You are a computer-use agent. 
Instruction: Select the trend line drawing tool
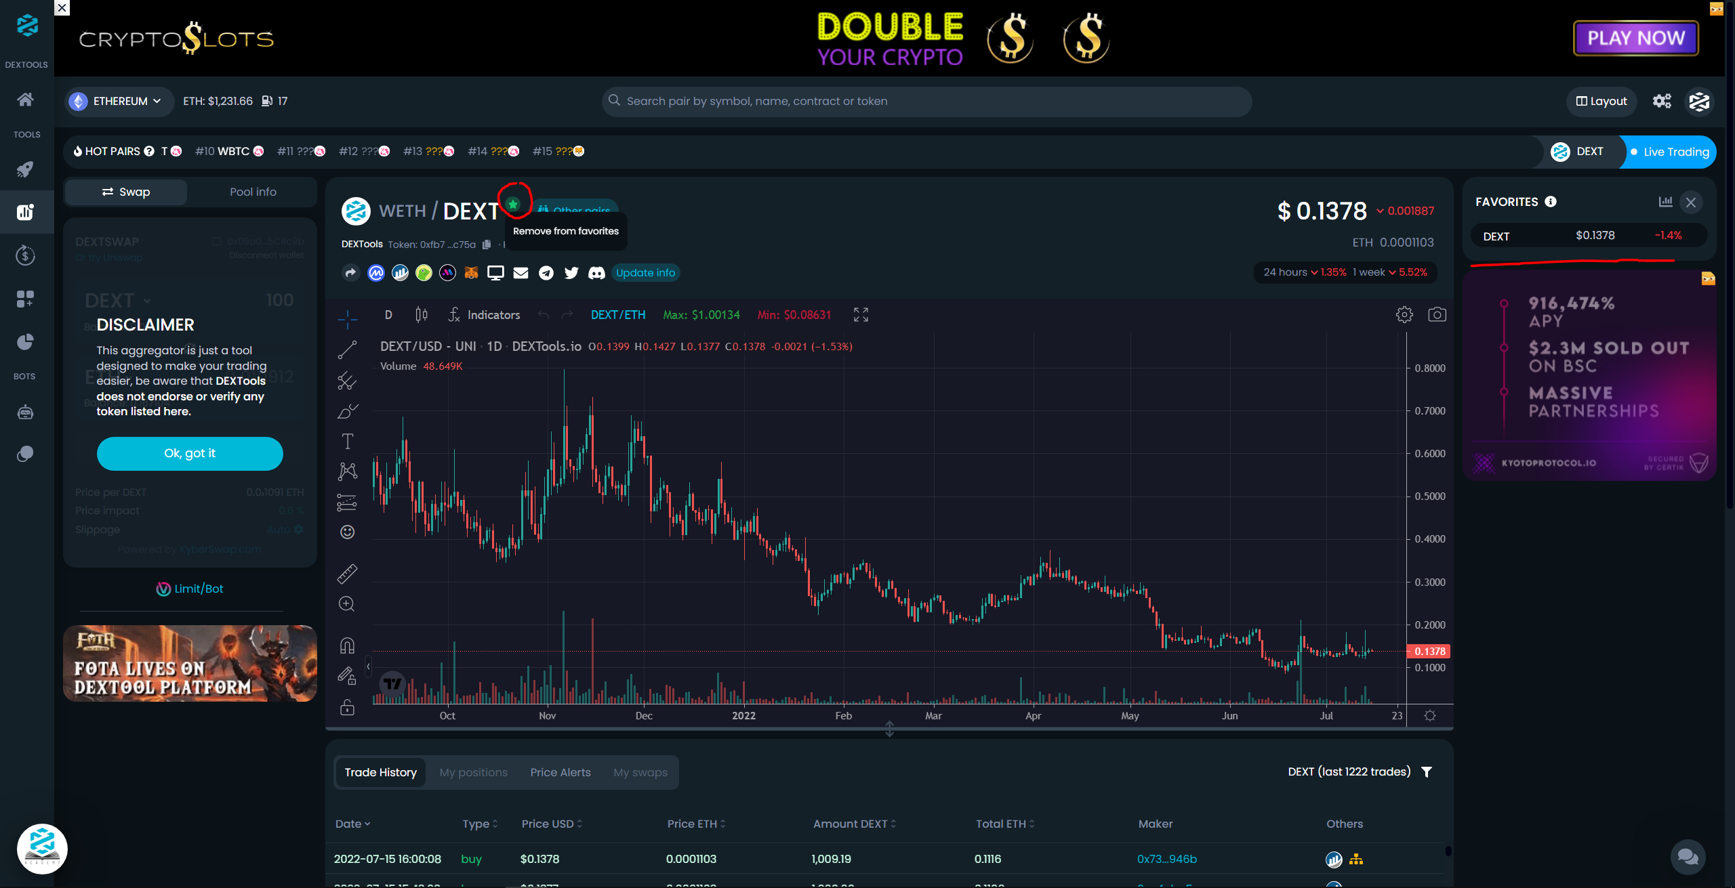[x=348, y=350]
